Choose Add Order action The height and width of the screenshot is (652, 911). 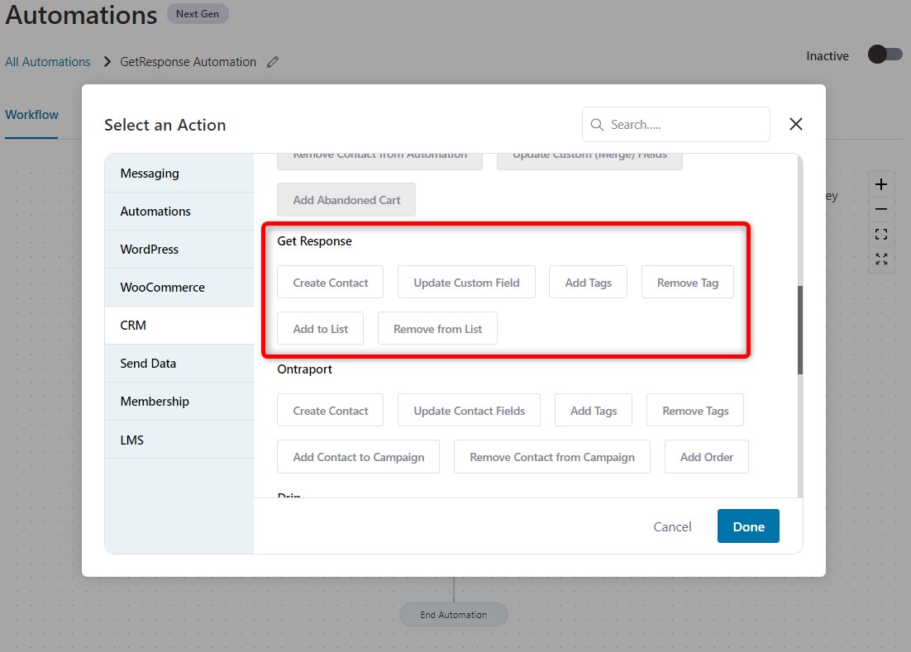click(x=707, y=457)
